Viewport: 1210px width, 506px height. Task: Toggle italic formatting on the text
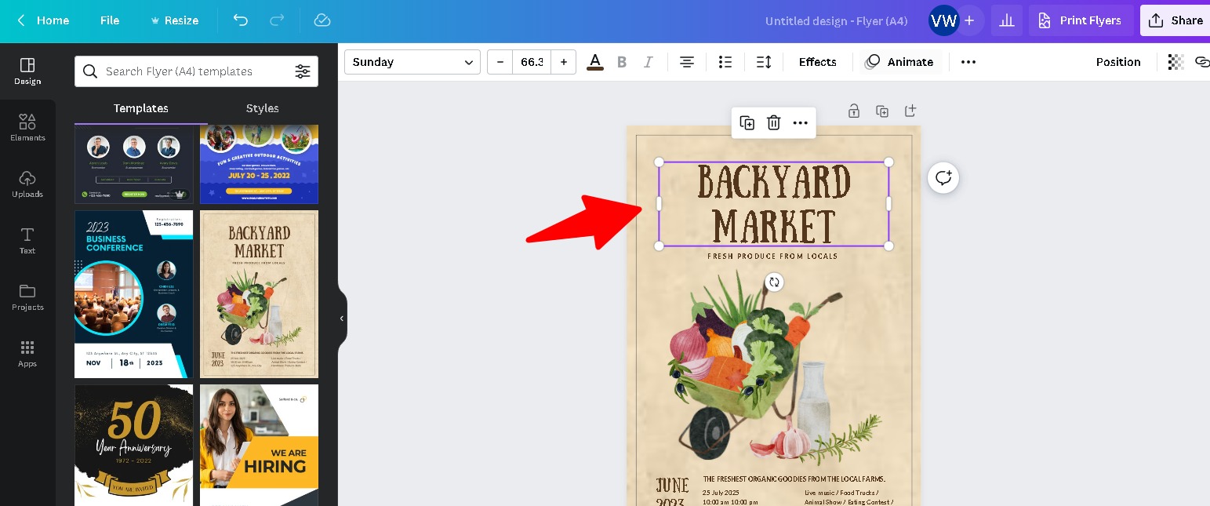pyautogui.click(x=648, y=62)
